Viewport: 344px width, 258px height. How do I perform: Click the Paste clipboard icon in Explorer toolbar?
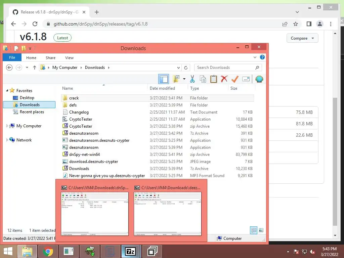tap(213, 79)
